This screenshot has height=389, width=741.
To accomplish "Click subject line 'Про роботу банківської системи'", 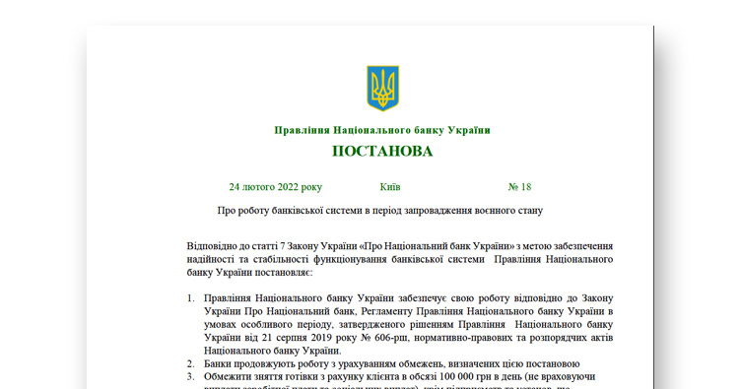I will 380,211.
